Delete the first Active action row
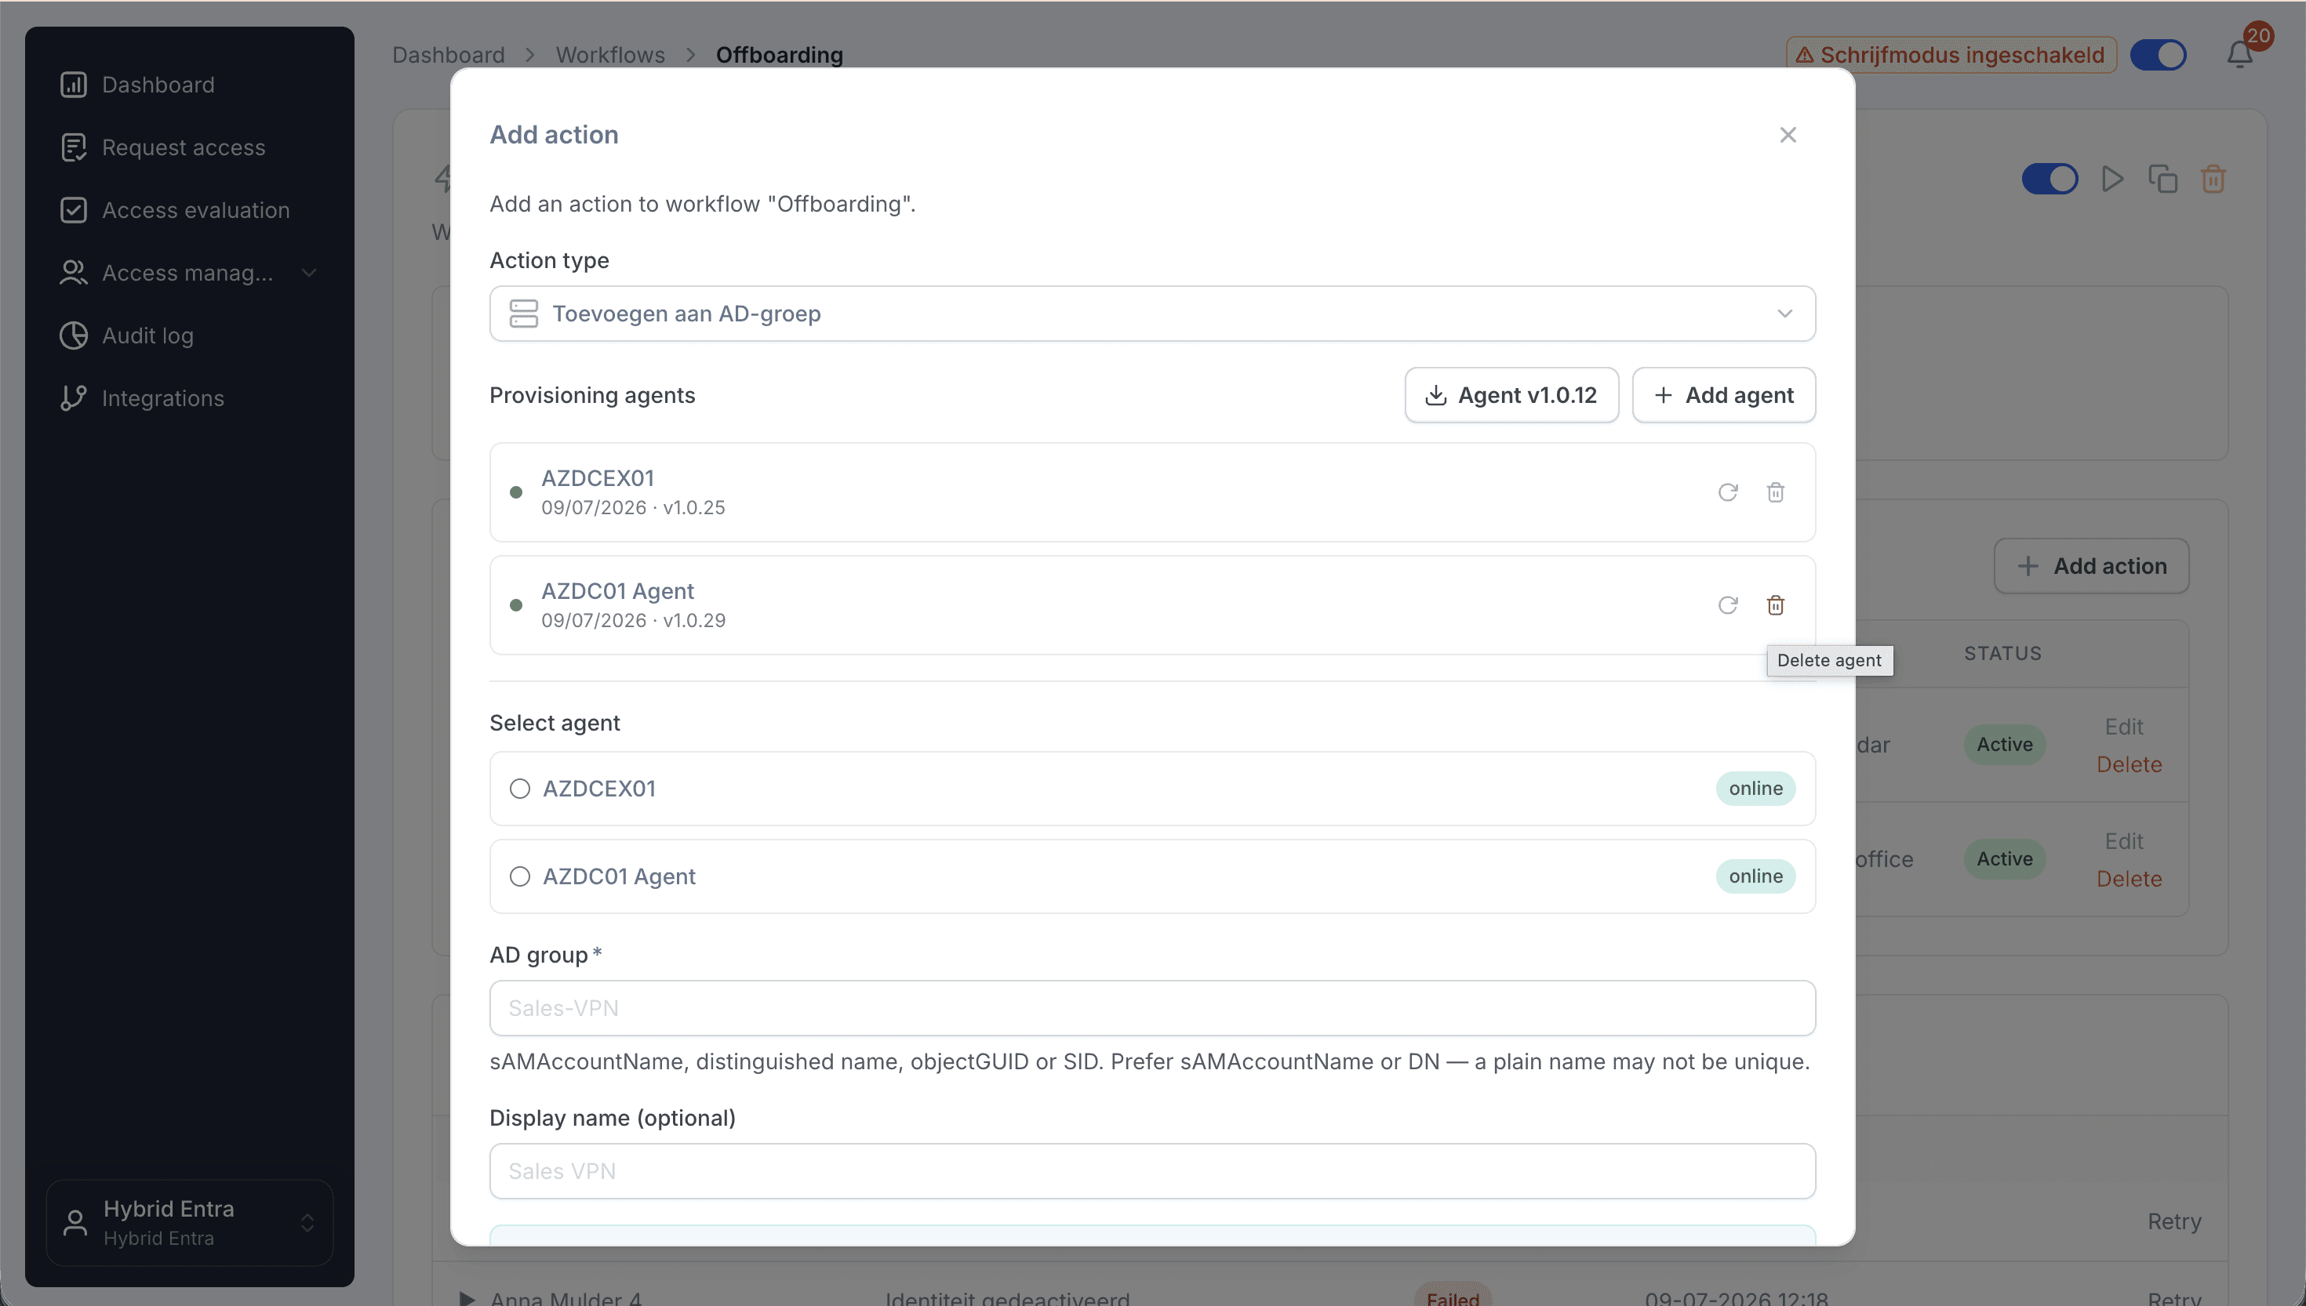Screen dimensions: 2306x1306 click(x=2130, y=764)
